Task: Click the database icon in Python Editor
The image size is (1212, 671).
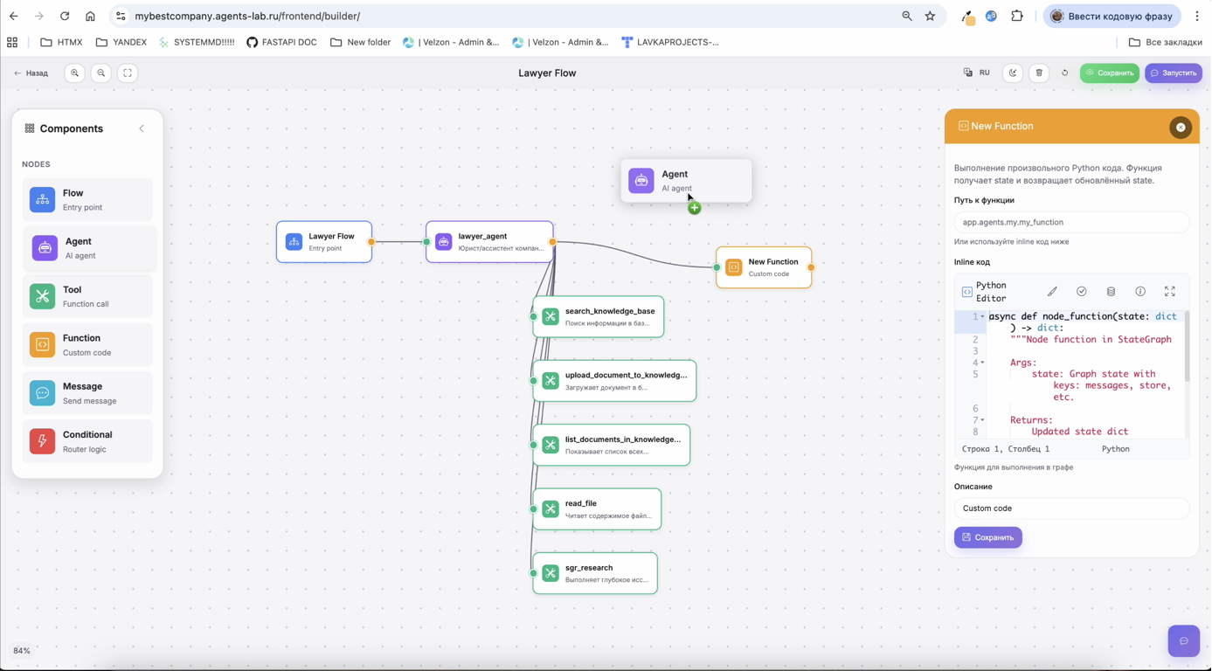Action: point(1111,292)
